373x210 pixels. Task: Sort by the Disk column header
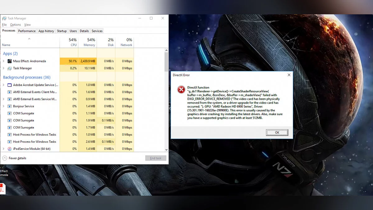click(106, 42)
